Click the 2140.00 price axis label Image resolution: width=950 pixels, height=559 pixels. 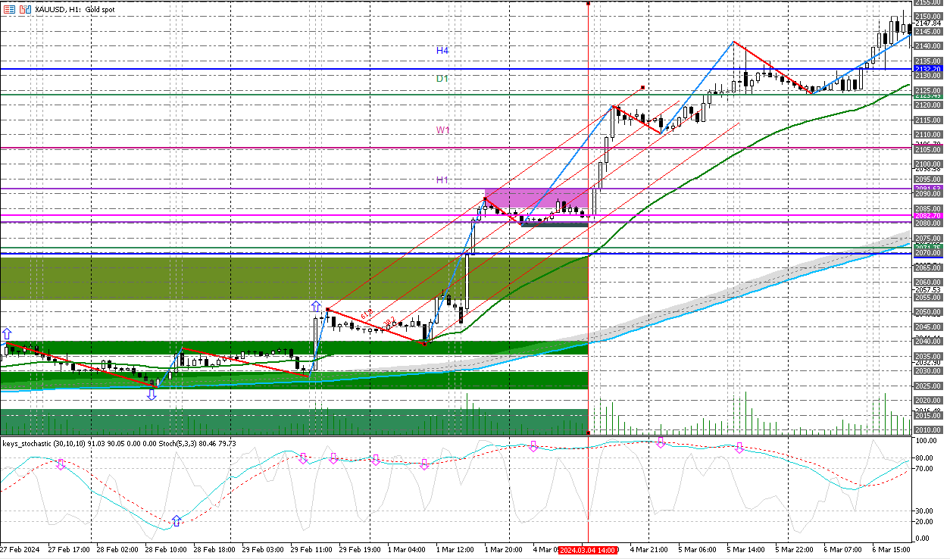point(927,46)
